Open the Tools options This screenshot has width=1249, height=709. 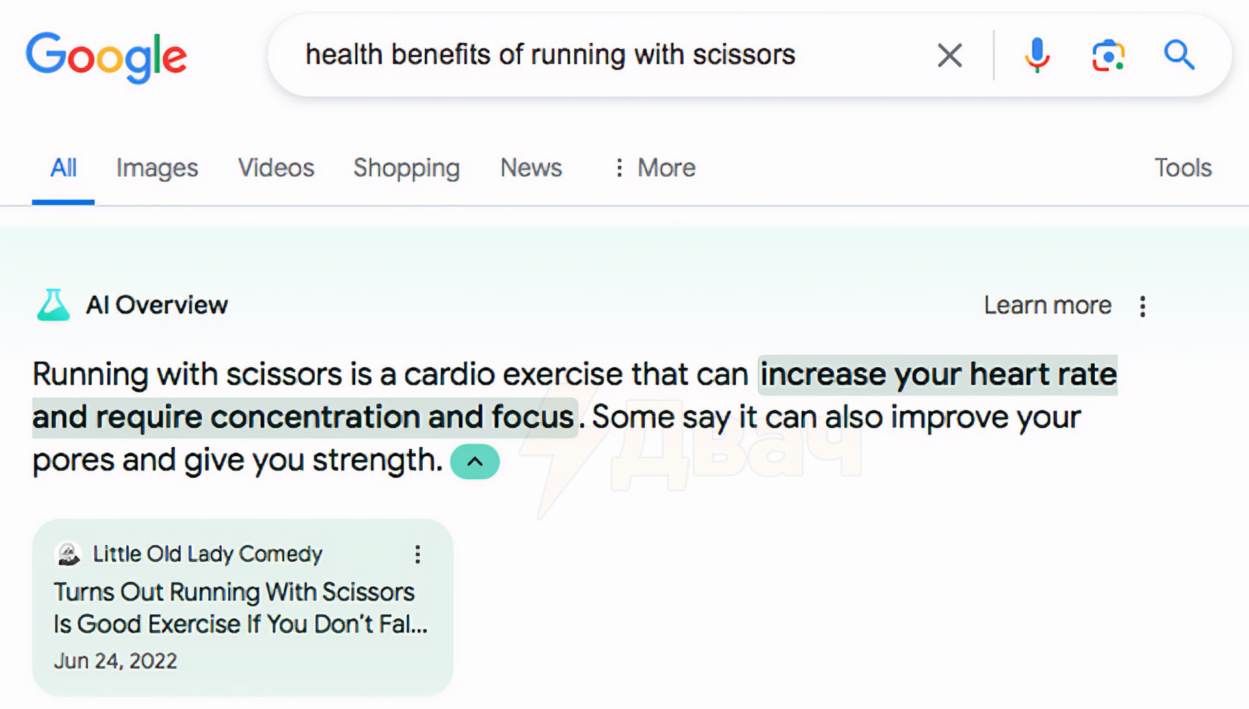coord(1183,168)
